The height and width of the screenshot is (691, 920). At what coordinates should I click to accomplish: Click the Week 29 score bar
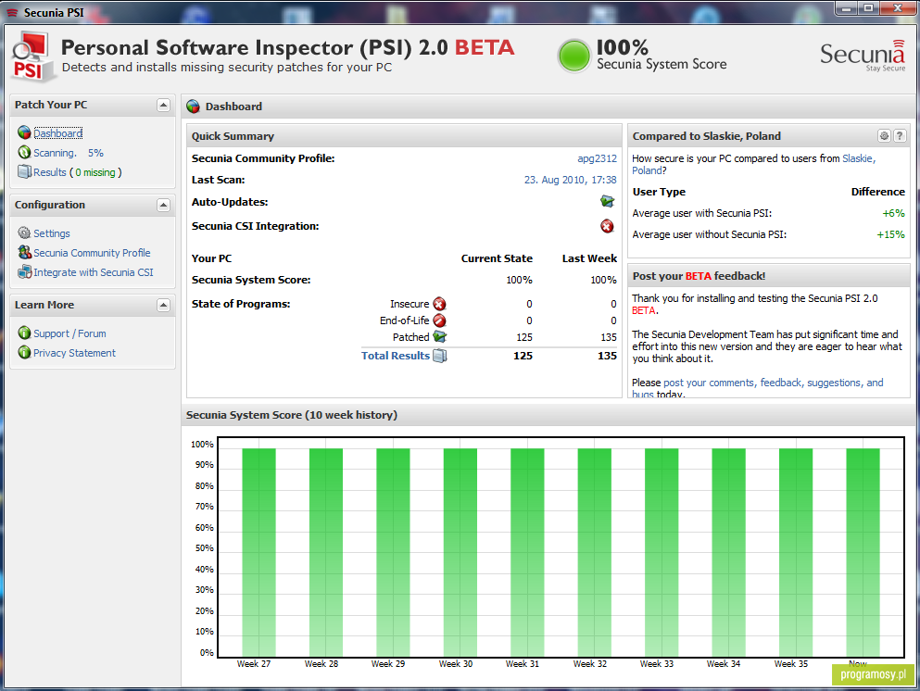393,553
